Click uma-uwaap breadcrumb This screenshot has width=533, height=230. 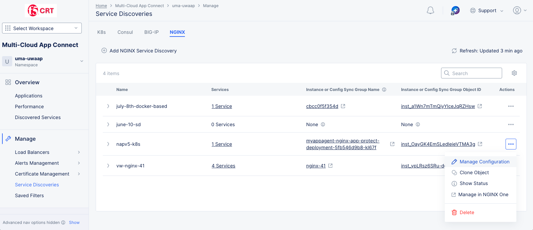[x=184, y=6]
